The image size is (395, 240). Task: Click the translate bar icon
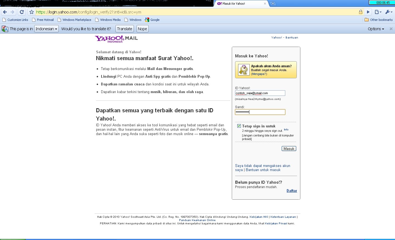(5, 29)
